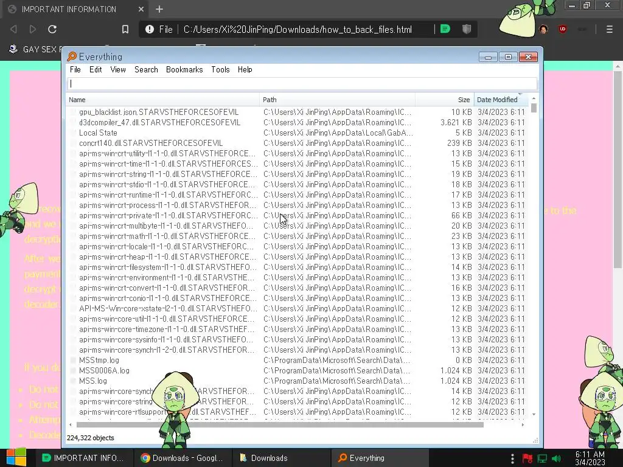Select gpu_blacklist.json.STARVSTHEFORCESOFEVIL file

(159, 112)
